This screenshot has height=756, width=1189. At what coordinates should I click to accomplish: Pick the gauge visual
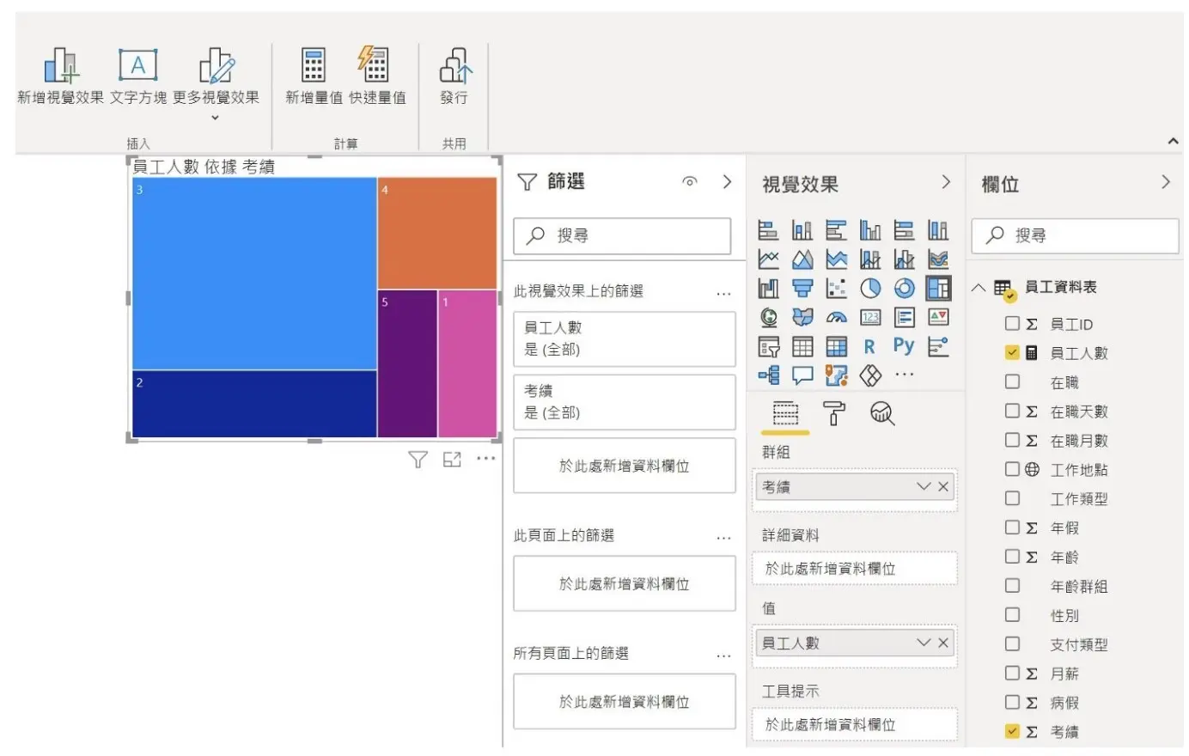coord(836,318)
